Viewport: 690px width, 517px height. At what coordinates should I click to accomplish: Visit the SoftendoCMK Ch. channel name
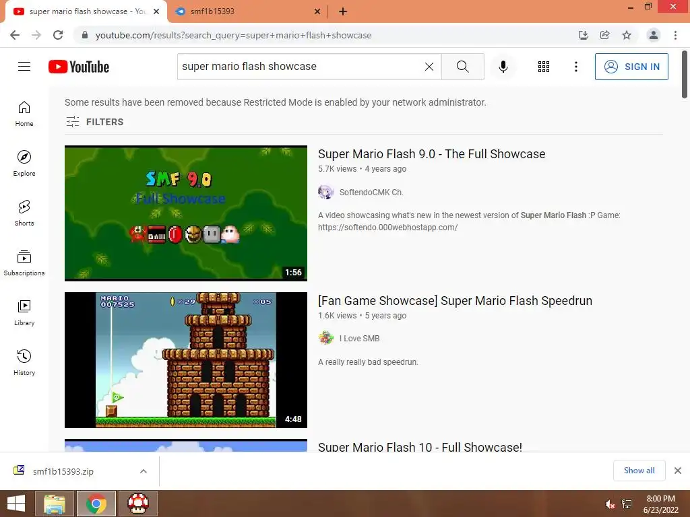[x=371, y=192]
